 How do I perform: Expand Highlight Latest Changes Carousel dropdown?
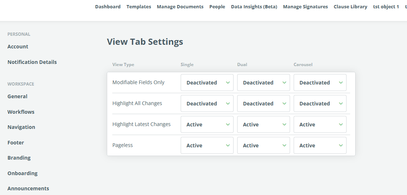point(320,125)
